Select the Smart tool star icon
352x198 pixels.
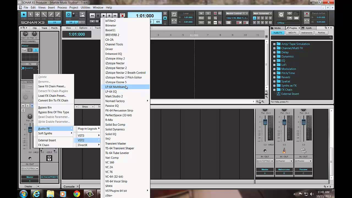tap(24, 15)
